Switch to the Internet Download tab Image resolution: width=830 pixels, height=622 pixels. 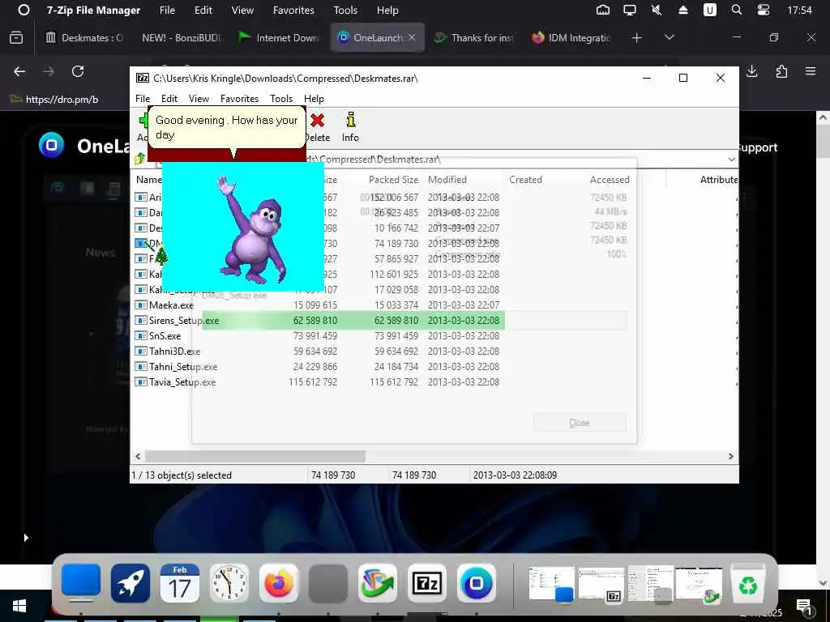point(279,37)
